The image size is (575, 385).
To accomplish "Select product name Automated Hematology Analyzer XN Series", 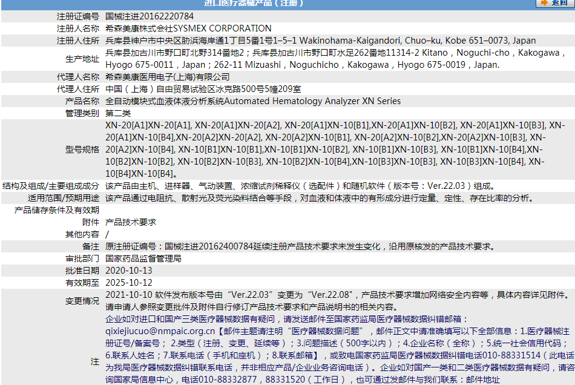I will point(312,101).
